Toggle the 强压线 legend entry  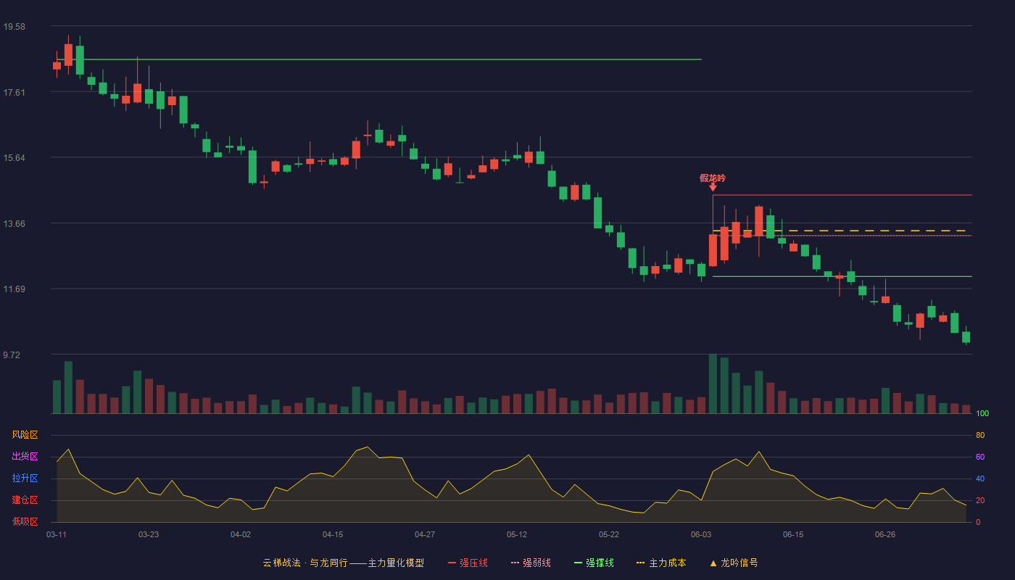468,563
